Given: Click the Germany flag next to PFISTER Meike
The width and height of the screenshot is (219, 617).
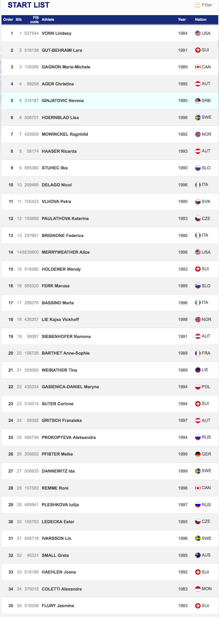Looking at the screenshot, I should tap(198, 454).
